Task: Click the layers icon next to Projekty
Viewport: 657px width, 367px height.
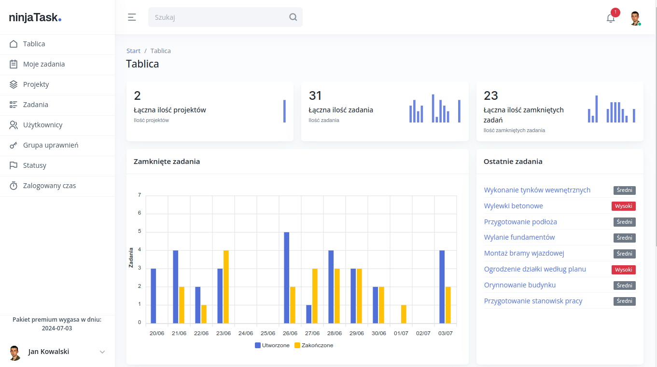Action: (x=14, y=84)
